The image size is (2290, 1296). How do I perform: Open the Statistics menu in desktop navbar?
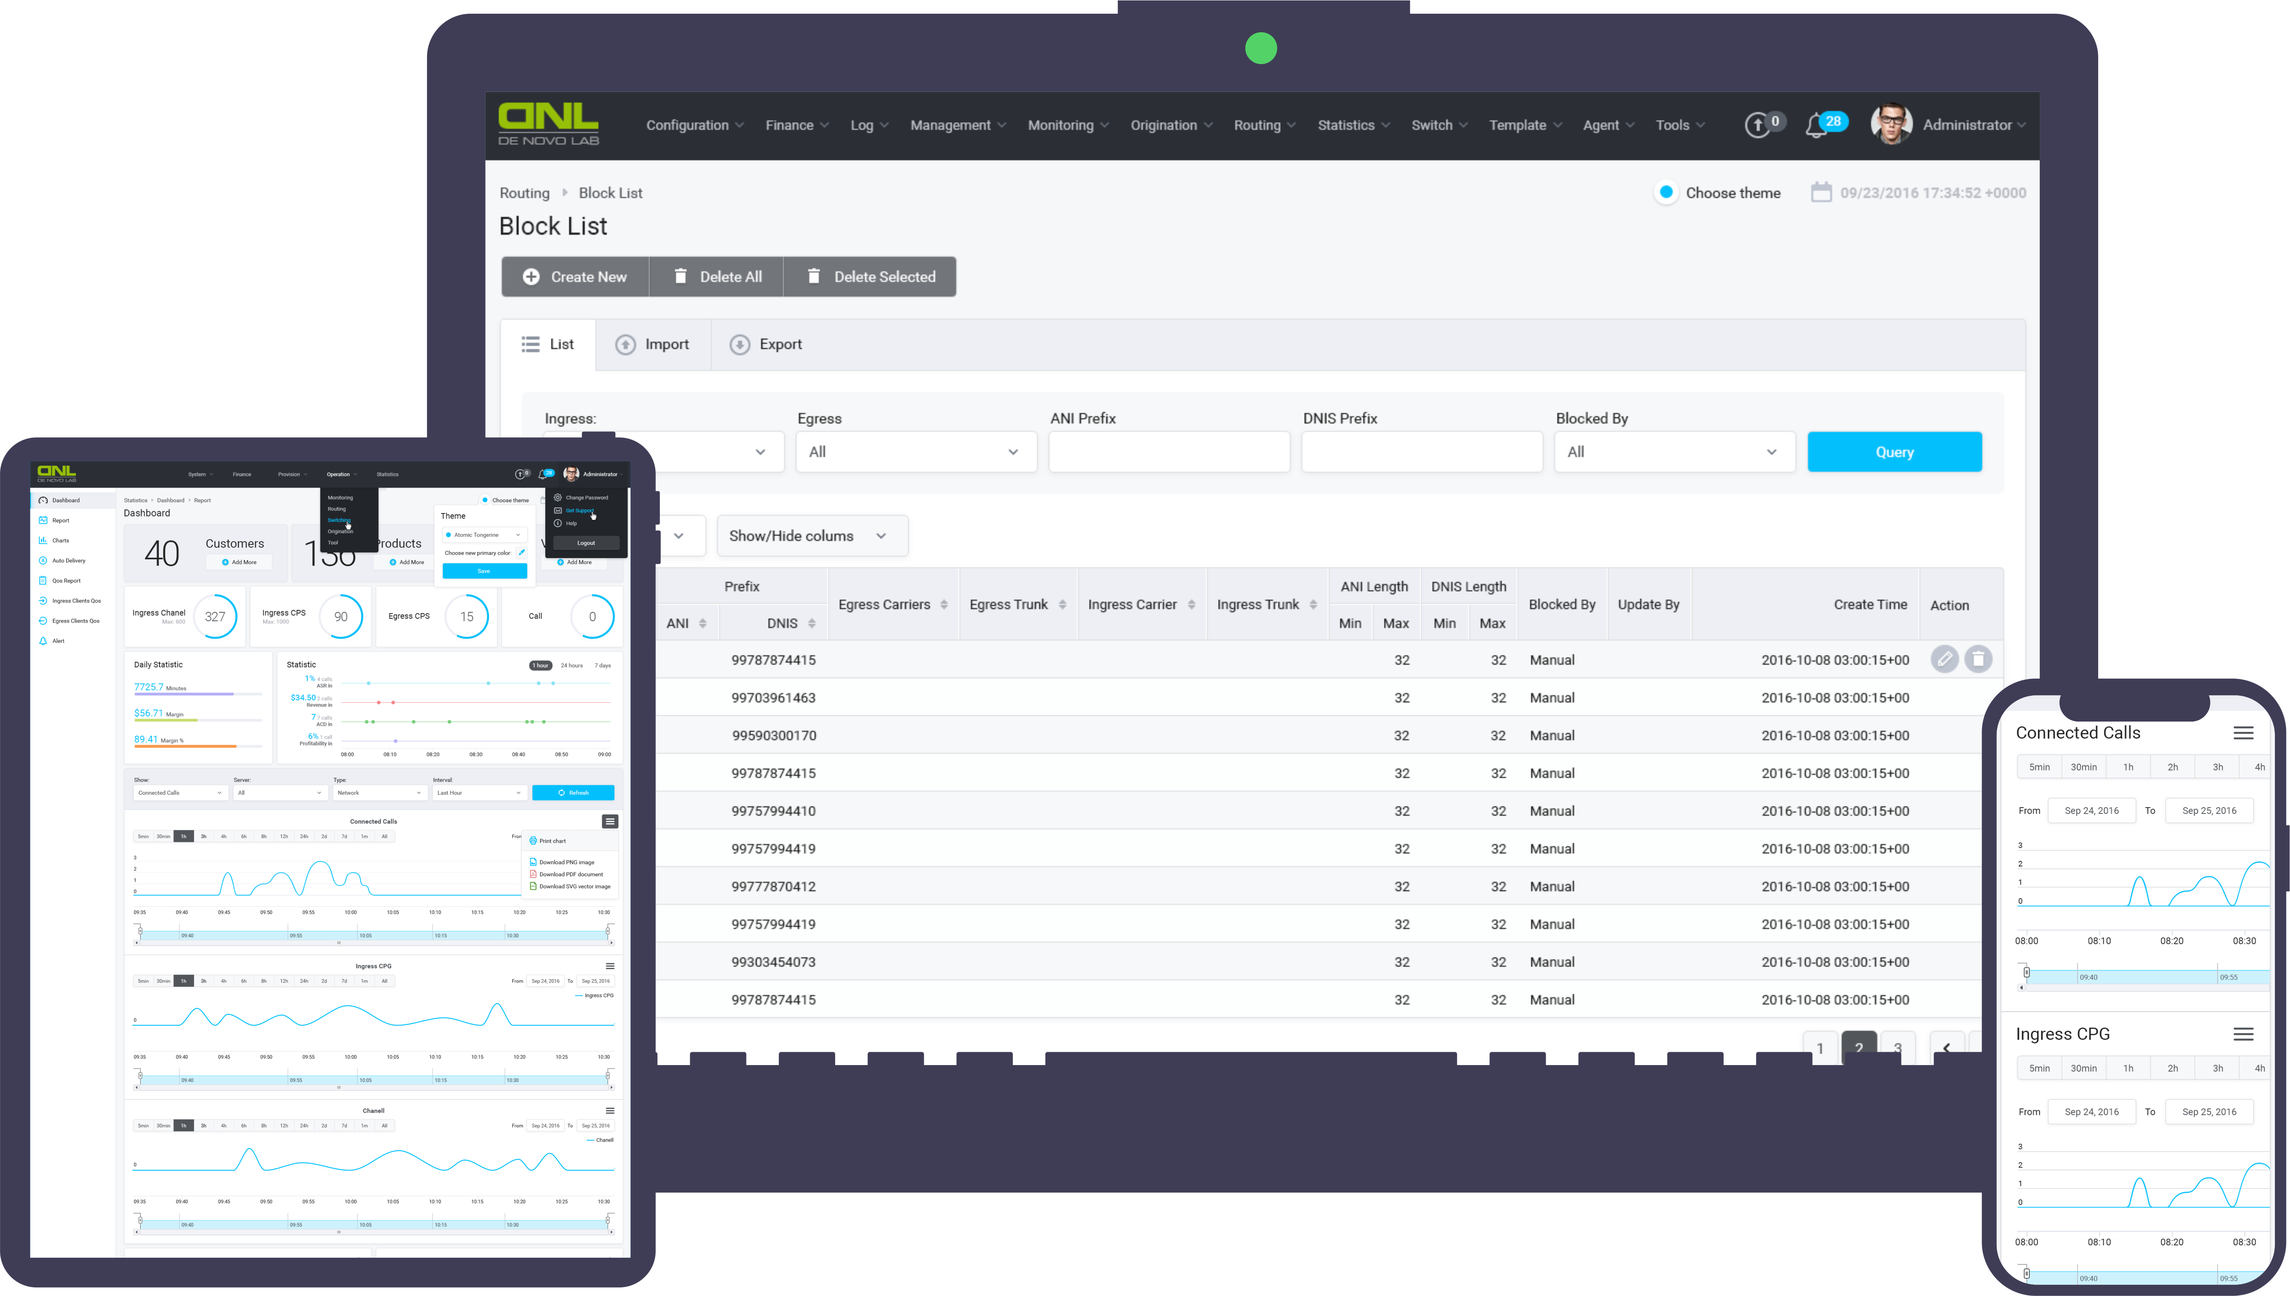click(1353, 126)
